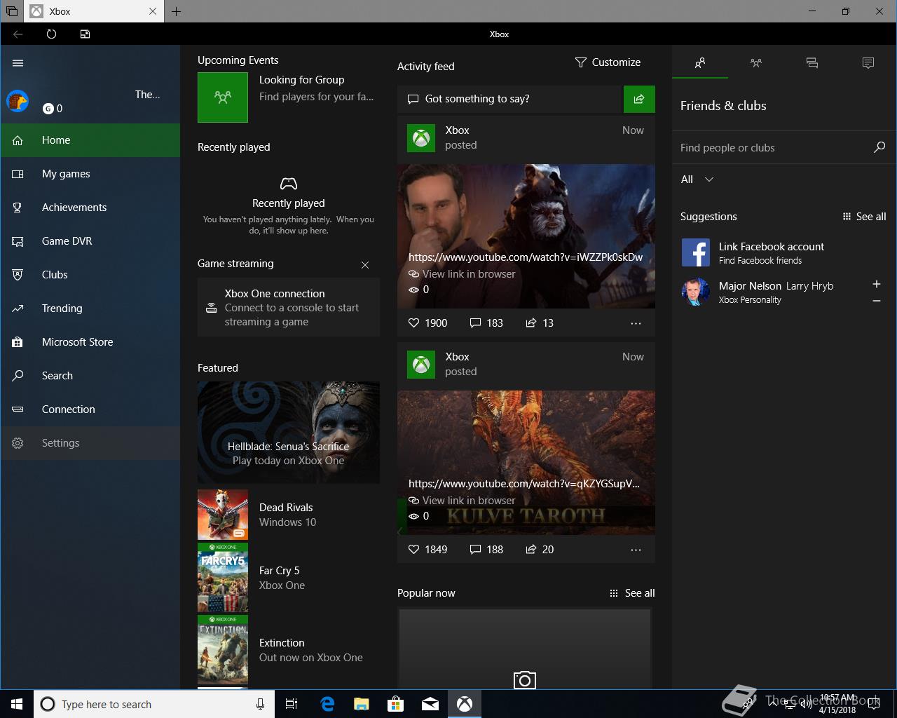Click the compact view icon beside refresh
Image resolution: width=897 pixels, height=718 pixels.
pyautogui.click(x=85, y=34)
